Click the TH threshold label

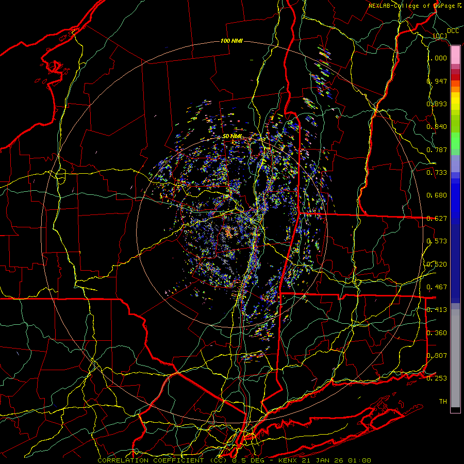point(443,402)
